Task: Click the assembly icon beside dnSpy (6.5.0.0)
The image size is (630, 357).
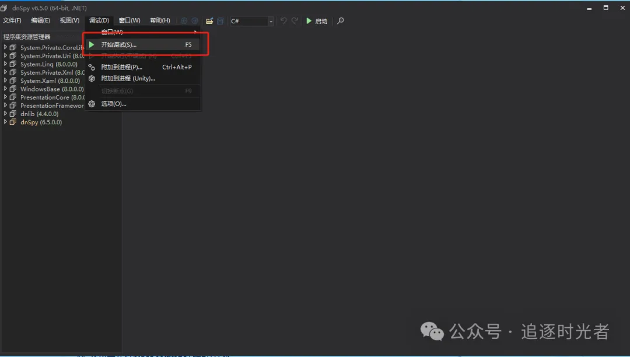Action: click(x=13, y=122)
